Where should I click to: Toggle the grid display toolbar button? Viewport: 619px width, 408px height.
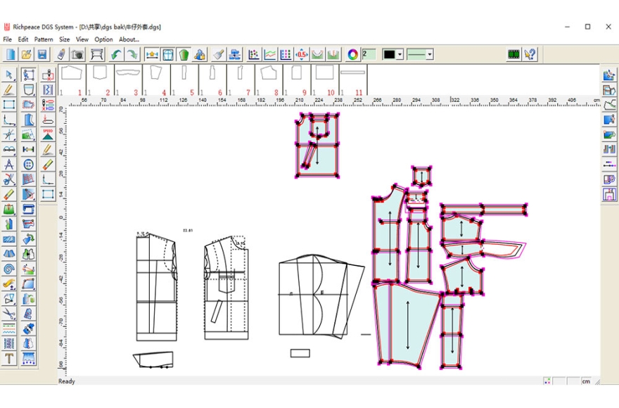[286, 54]
